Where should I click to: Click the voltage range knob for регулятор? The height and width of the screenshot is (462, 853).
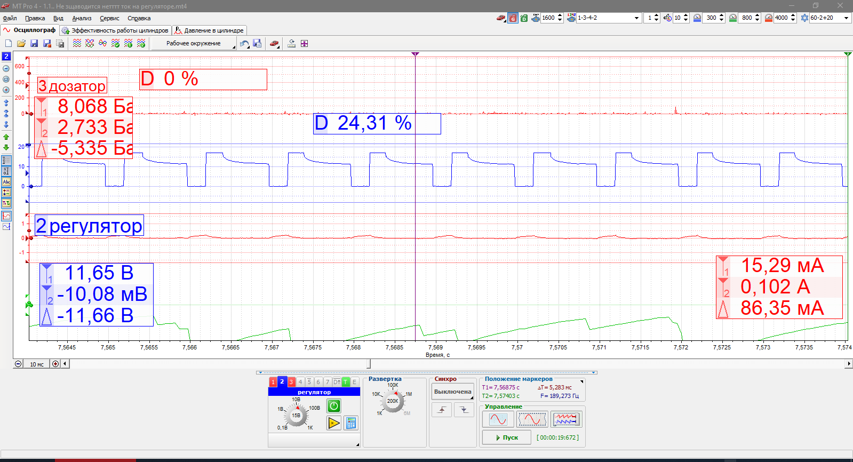(296, 415)
